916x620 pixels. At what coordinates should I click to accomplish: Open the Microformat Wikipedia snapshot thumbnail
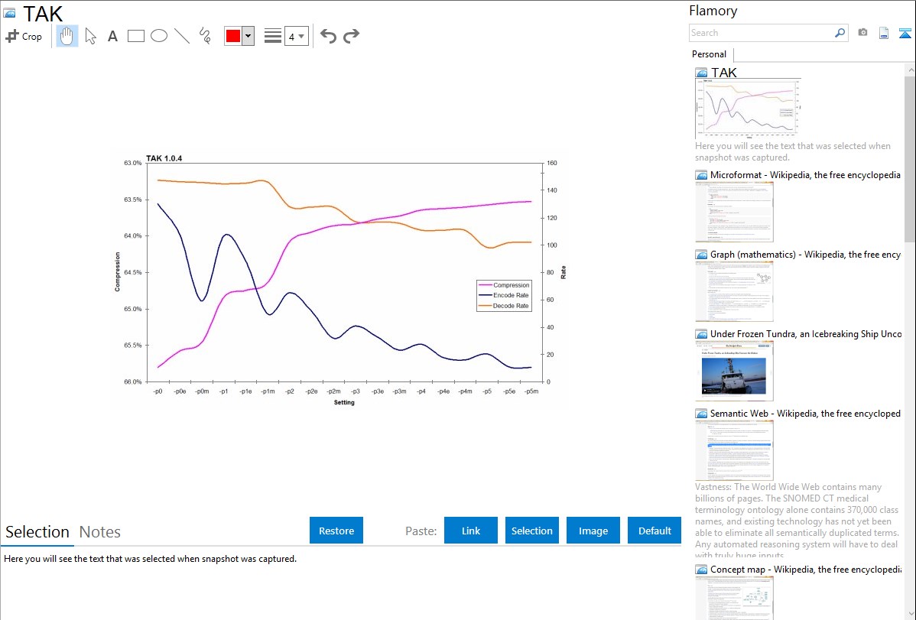tap(734, 212)
